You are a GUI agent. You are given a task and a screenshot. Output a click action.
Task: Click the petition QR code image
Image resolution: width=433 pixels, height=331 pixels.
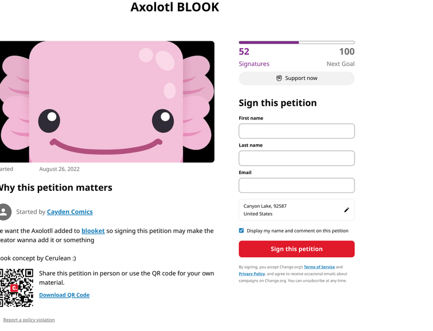coord(17,287)
